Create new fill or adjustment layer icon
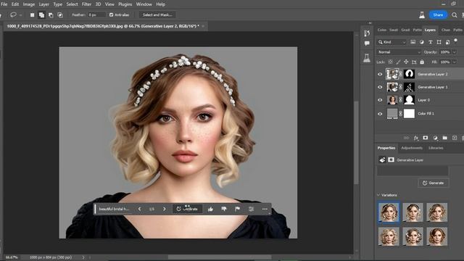The width and height of the screenshot is (464, 261). 435,138
